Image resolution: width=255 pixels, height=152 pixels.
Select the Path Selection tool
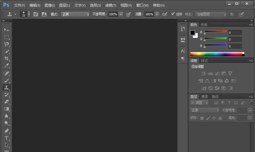(6, 145)
